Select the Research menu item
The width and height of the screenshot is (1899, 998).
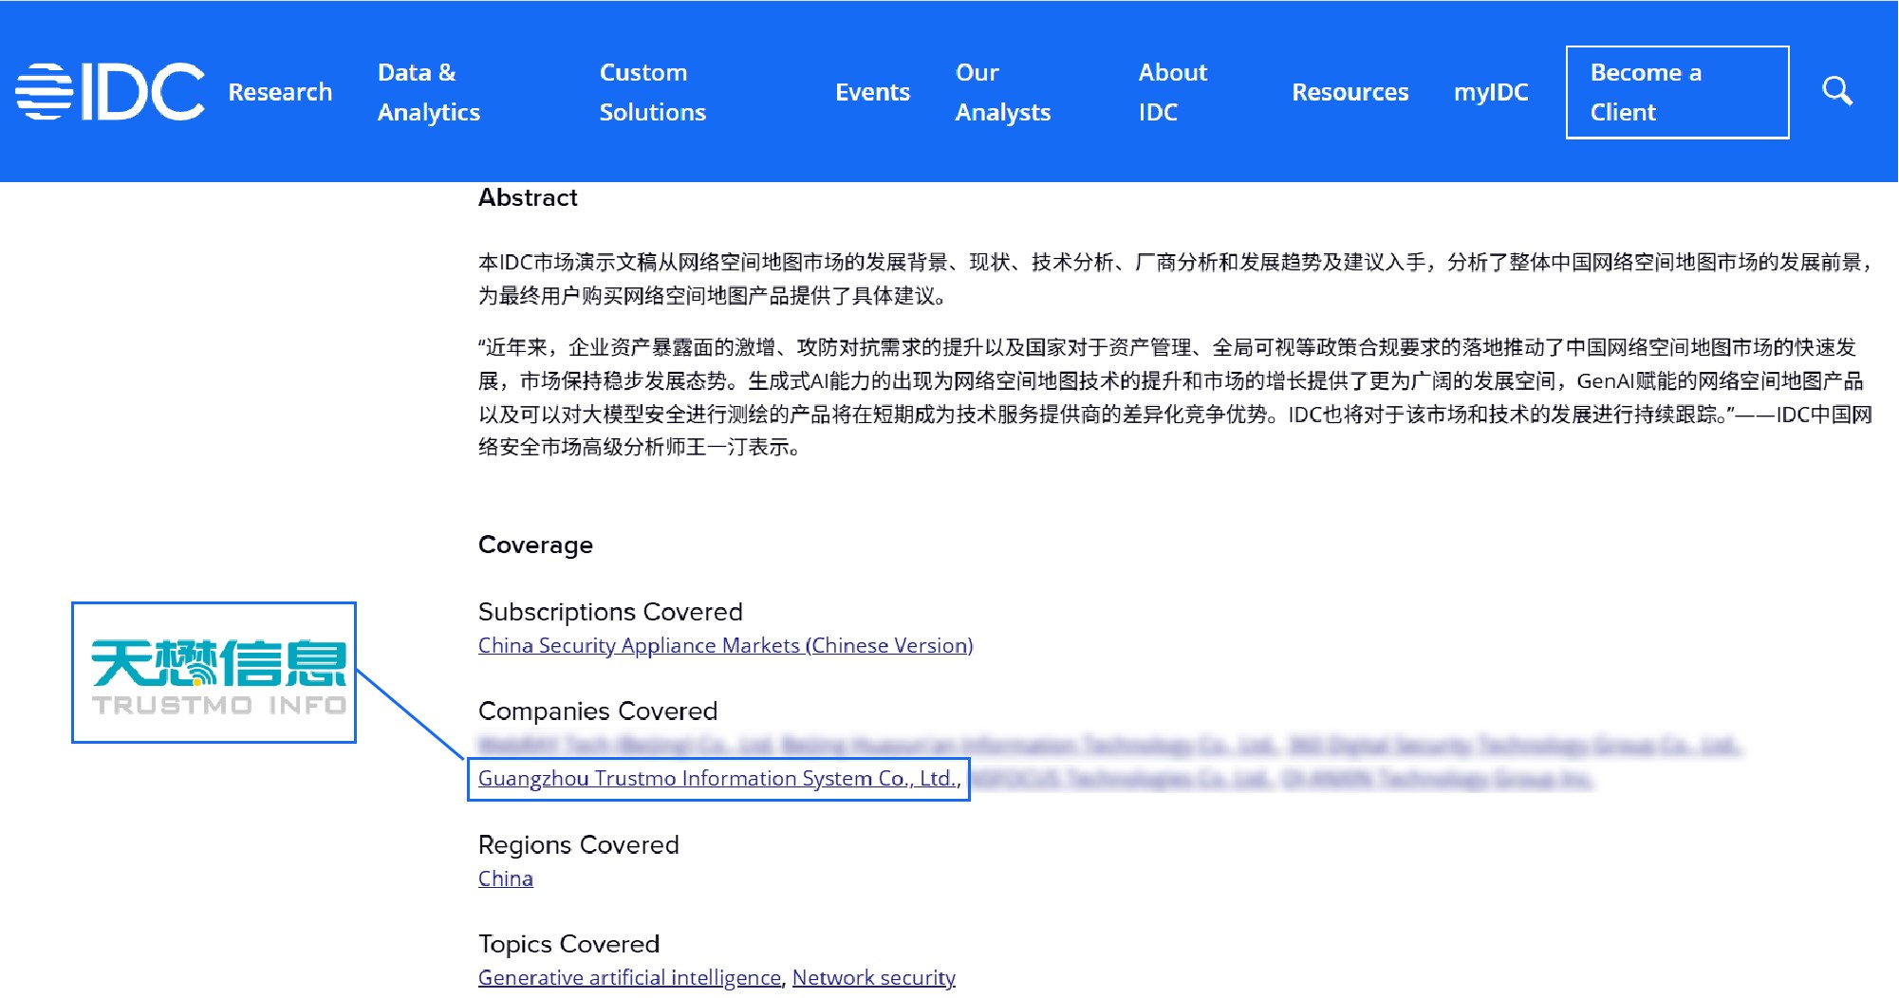(x=280, y=91)
